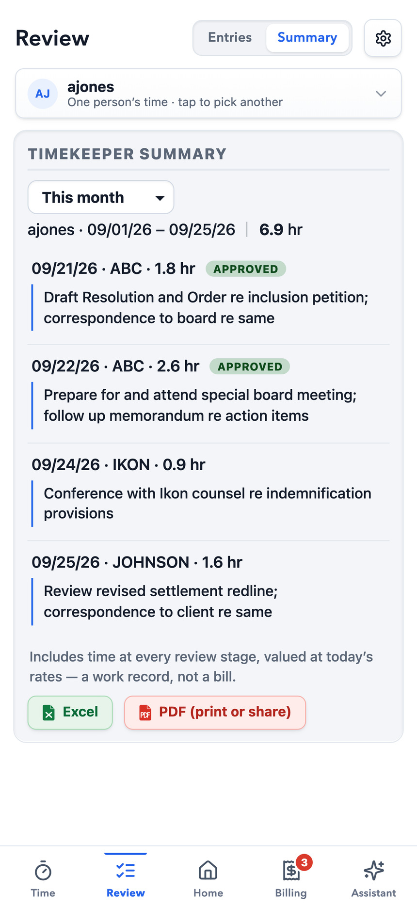The height and width of the screenshot is (906, 417).
Task: Expand the ajones person picker chevron
Action: pos(381,94)
